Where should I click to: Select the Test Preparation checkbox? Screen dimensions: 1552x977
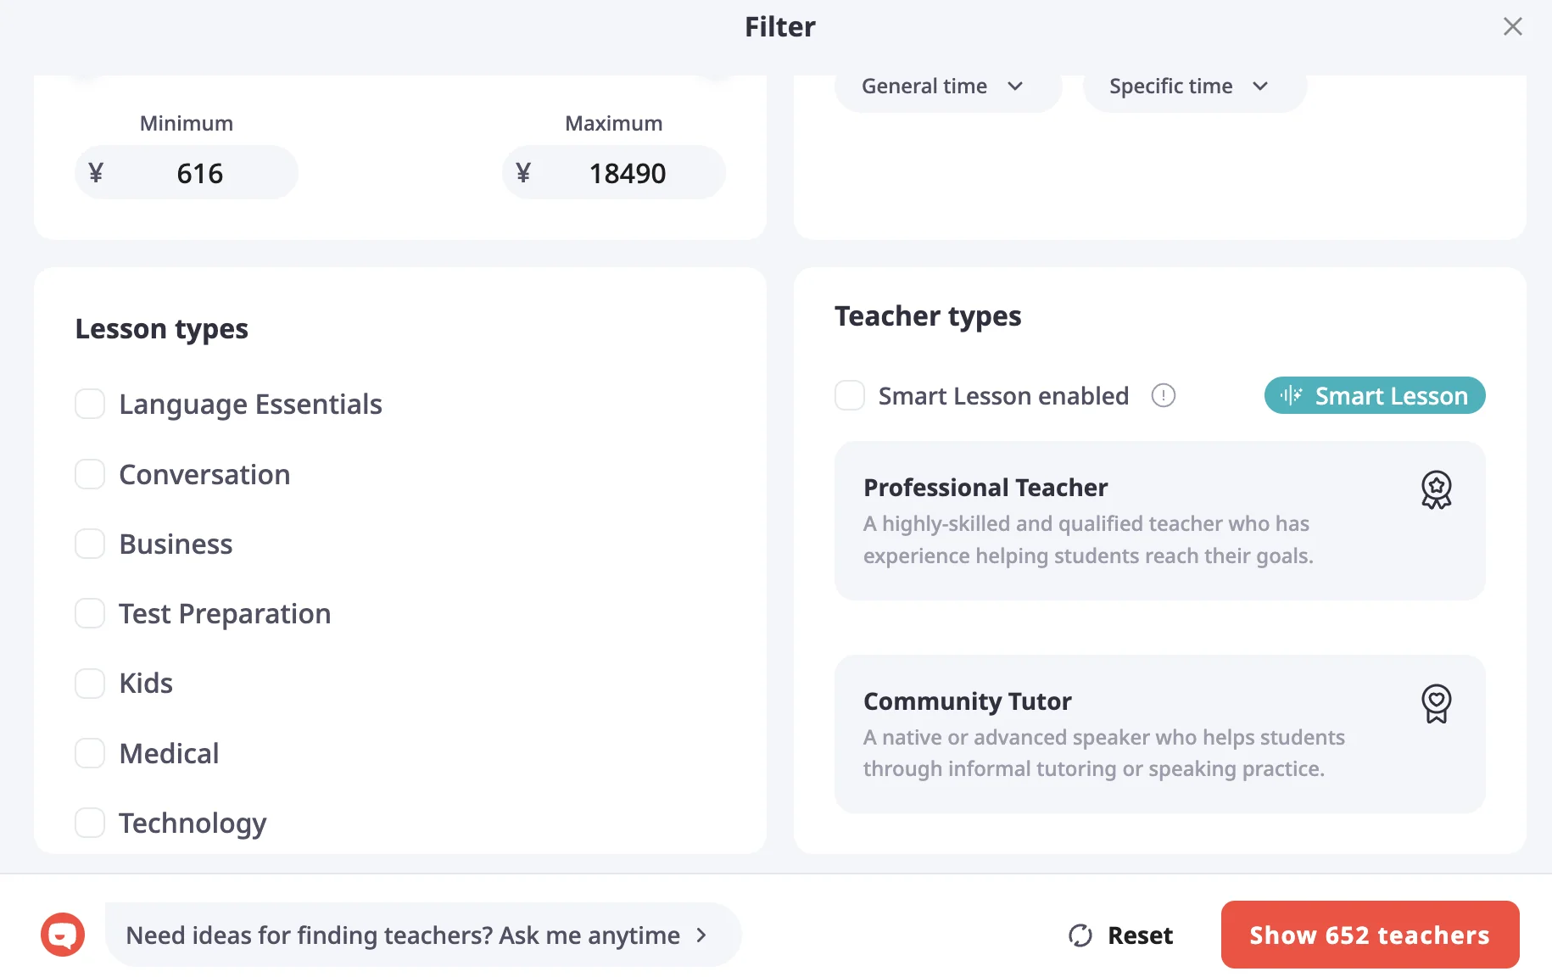click(90, 613)
